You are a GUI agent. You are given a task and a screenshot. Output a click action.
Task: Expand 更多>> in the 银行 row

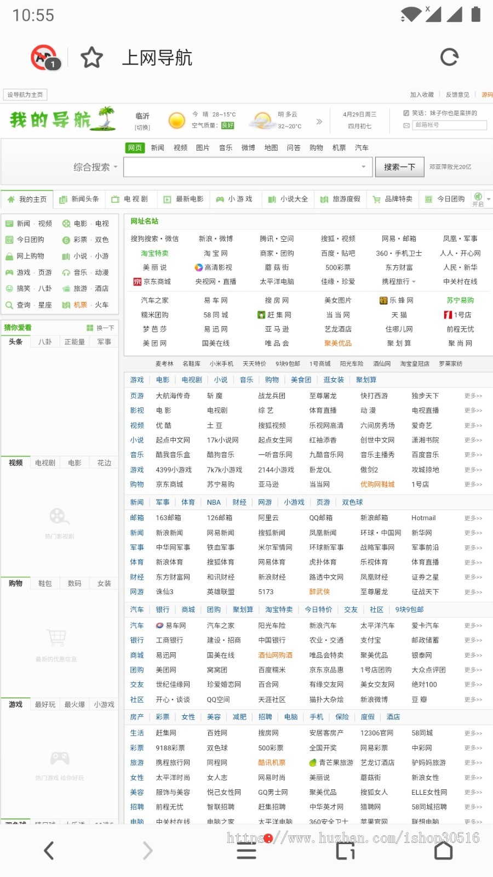coord(473,640)
